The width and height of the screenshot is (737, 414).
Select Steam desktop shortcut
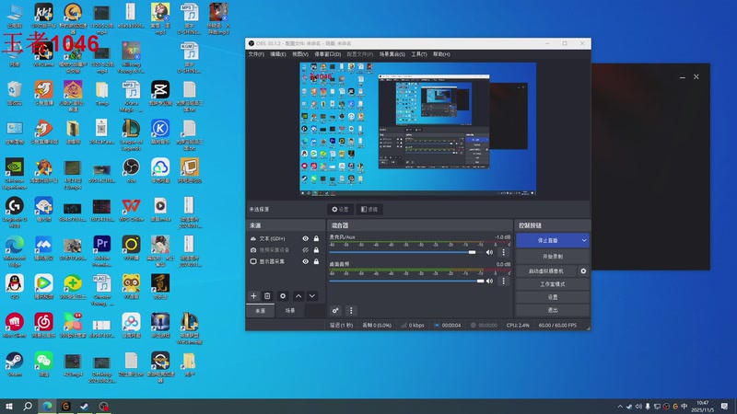click(x=15, y=364)
